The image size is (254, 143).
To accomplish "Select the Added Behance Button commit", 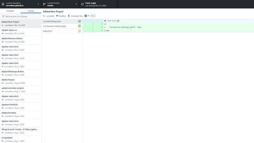I will coord(21,40).
